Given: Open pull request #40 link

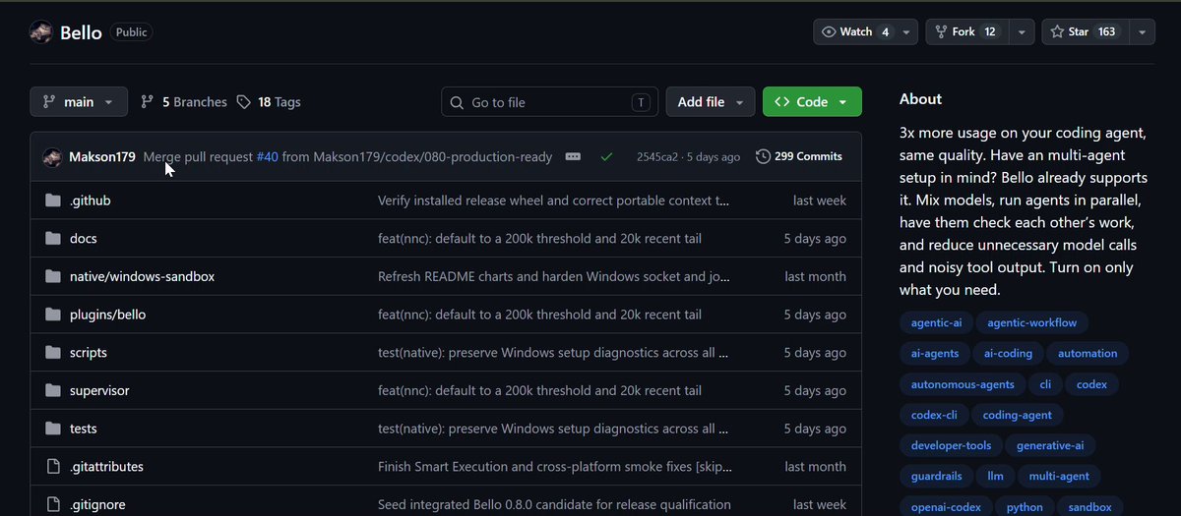Looking at the screenshot, I should 267,156.
